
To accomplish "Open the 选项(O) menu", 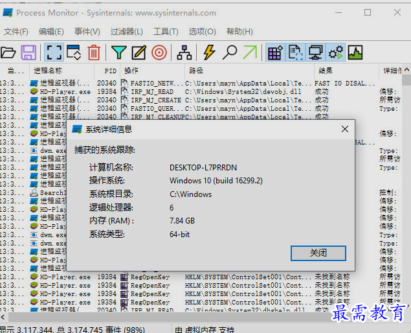I will [202, 32].
